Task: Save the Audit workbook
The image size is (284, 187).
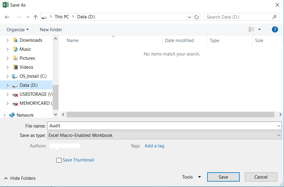Action: point(223,177)
